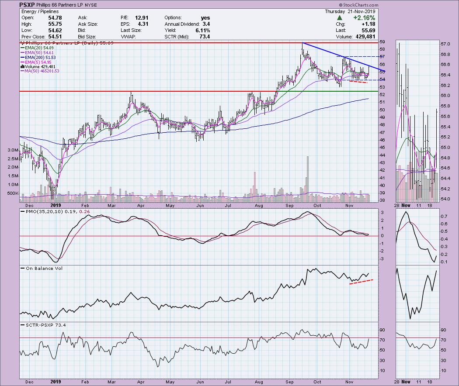Click the Prev Close value 54.51

55,37
